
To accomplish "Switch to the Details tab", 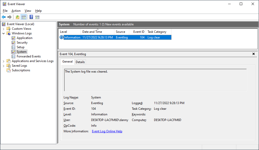I will (x=80, y=62).
